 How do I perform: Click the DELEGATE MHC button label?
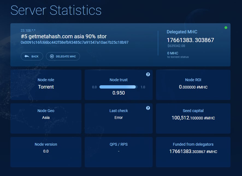pyautogui.click(x=66, y=57)
